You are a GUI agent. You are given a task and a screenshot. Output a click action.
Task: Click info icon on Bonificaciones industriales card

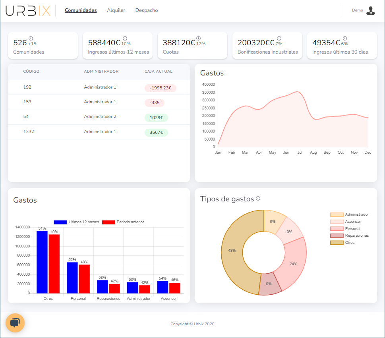279,39
